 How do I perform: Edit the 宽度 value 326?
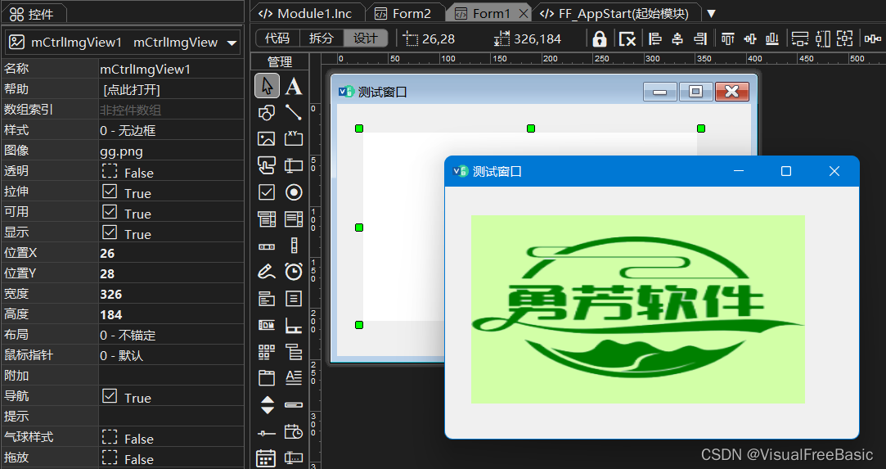click(x=171, y=293)
